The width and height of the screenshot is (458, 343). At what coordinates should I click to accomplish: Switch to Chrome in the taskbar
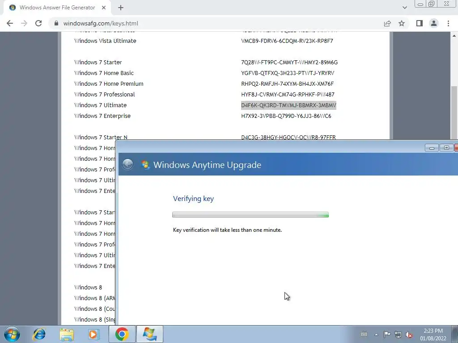pos(122,334)
